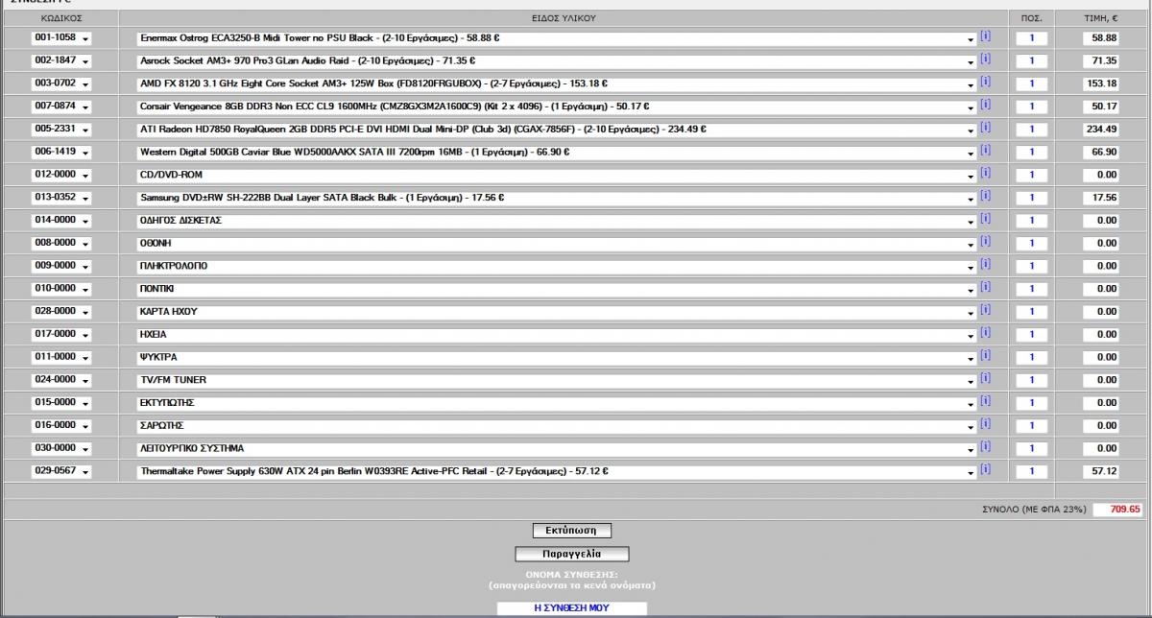Edit quantity field for AMD FX 8120 row
Image resolution: width=1152 pixels, height=618 pixels.
click(1031, 83)
